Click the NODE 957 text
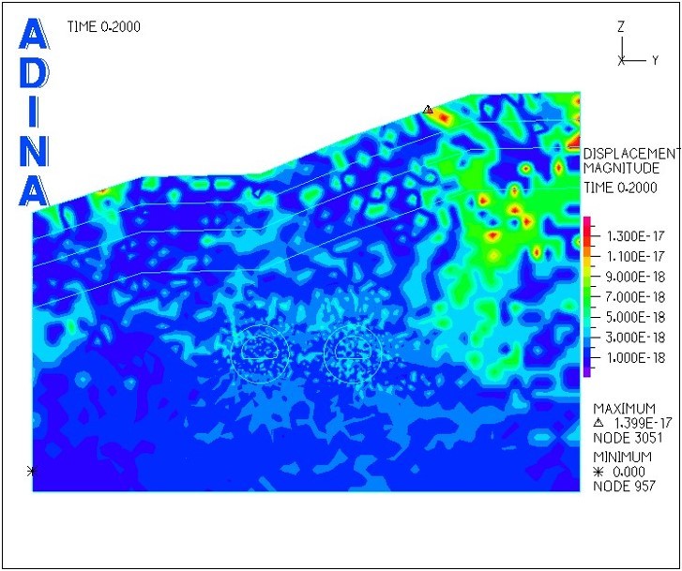682x571 pixels. [x=621, y=486]
